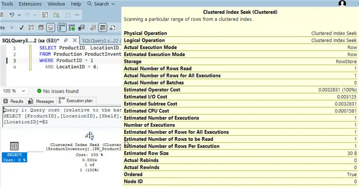Screen dimensions: 359x188
Task: Switch to the Execution plan tab
Action: point(76,101)
